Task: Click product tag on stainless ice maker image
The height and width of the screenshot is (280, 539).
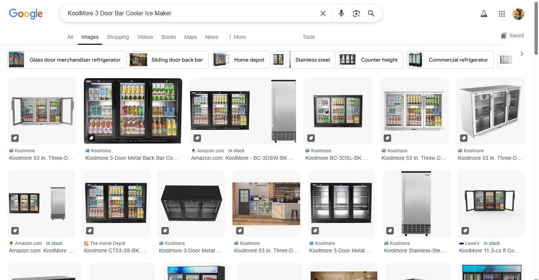Action: click(390, 230)
